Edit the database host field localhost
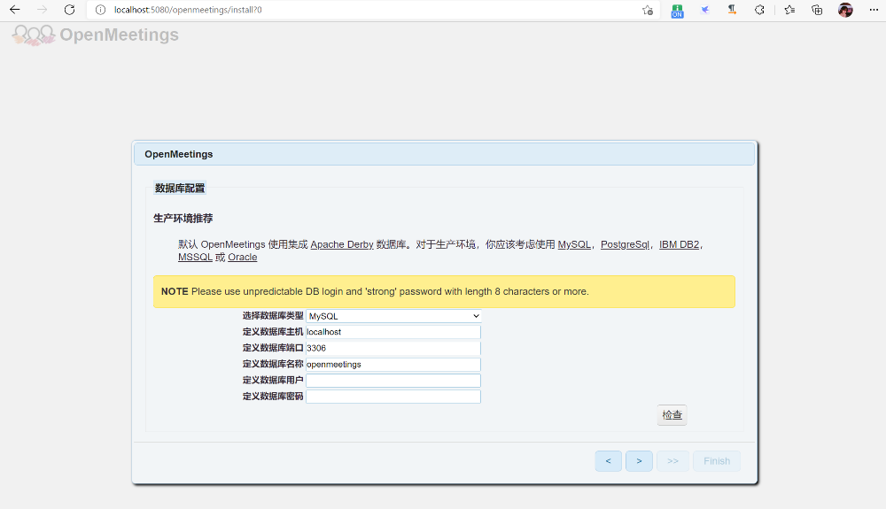The height and width of the screenshot is (509, 886). pyautogui.click(x=393, y=332)
